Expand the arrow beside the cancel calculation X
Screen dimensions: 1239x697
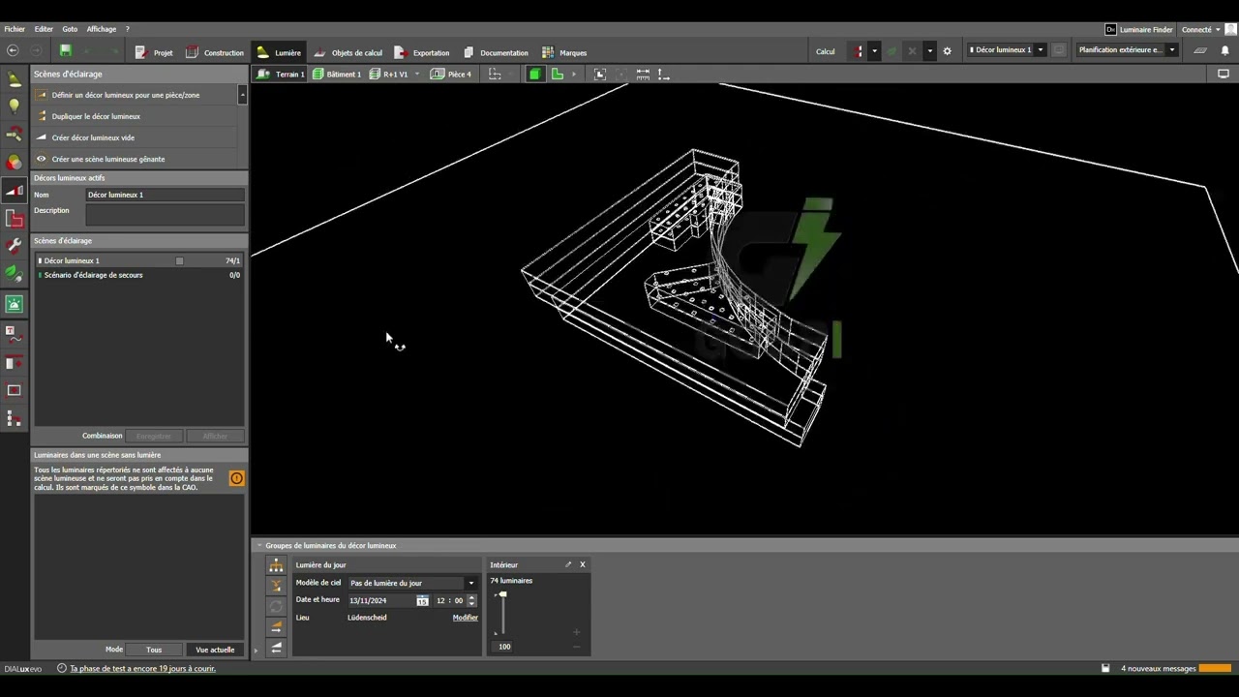[929, 51]
